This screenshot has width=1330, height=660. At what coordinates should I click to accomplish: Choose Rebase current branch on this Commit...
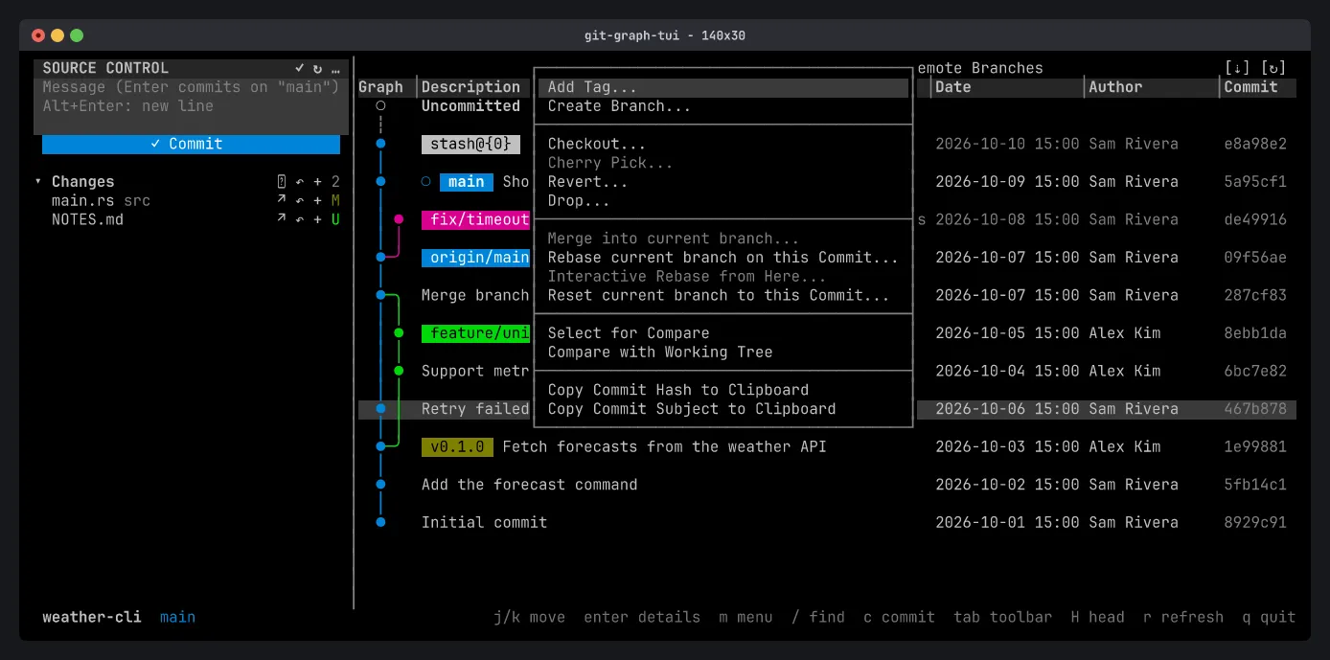coord(723,258)
